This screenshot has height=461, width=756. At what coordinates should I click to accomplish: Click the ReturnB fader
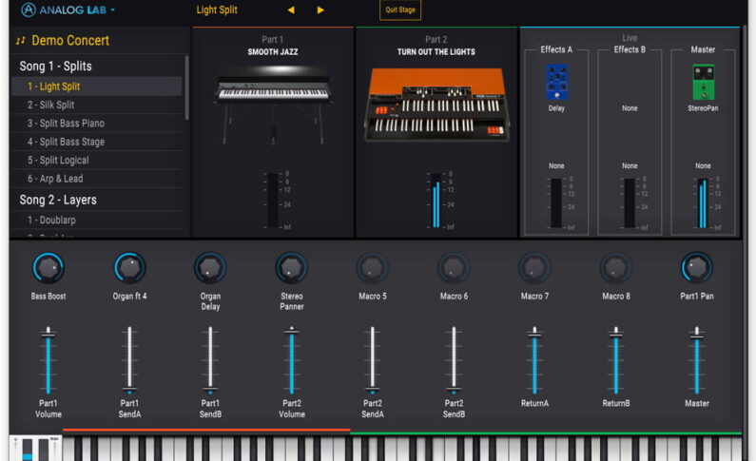(x=615, y=360)
